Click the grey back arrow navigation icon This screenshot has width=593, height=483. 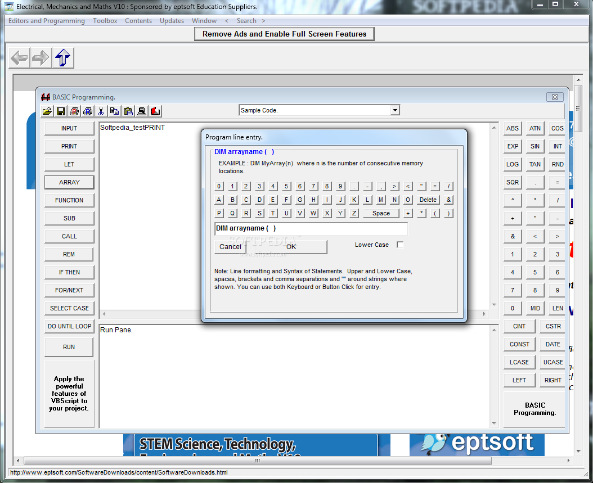tap(19, 58)
